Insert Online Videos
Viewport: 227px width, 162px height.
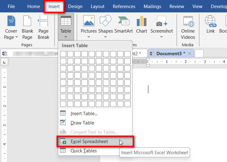[x=188, y=27]
